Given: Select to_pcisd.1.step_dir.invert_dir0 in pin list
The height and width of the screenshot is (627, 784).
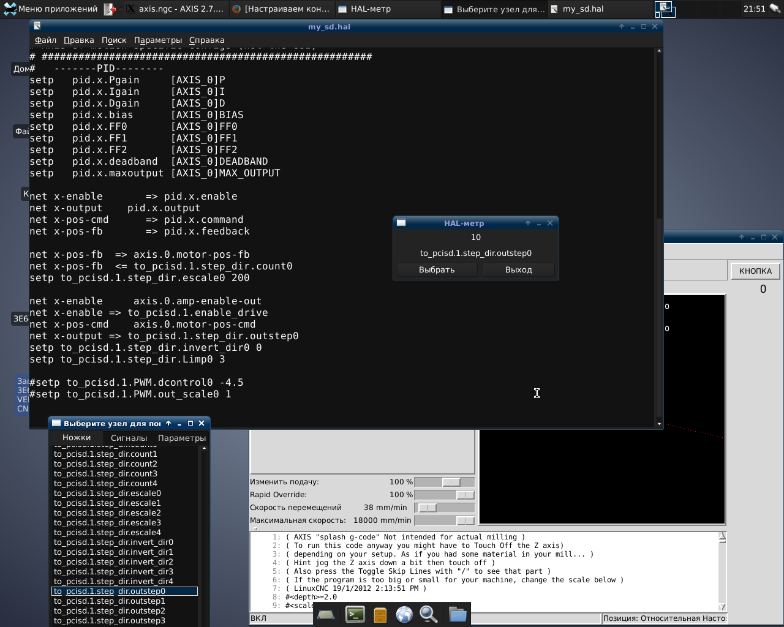Looking at the screenshot, I should 125,542.
